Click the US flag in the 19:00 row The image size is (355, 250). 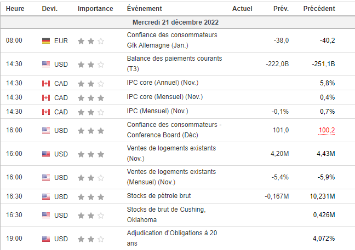click(46, 239)
